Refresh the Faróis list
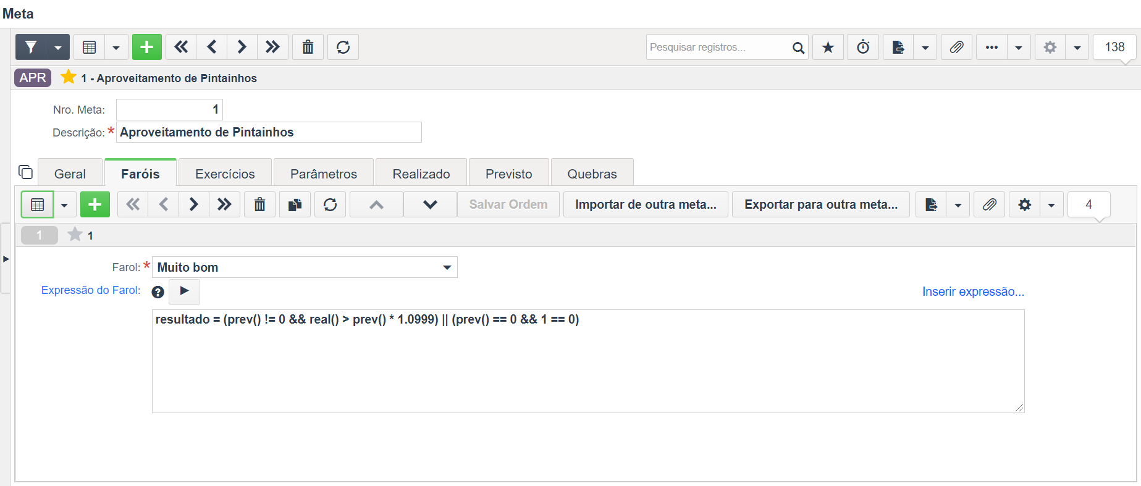 pos(330,204)
